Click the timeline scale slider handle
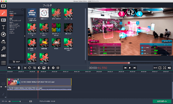The height and width of the screenshot is (104, 173). tap(20, 101)
